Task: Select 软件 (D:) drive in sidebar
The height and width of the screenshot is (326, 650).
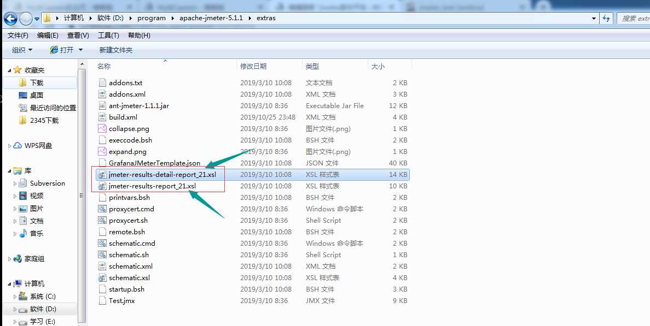Action: [43, 309]
